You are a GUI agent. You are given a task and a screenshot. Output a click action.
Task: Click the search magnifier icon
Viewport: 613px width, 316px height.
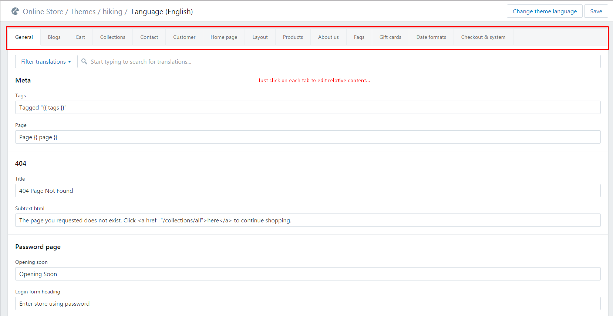click(84, 61)
